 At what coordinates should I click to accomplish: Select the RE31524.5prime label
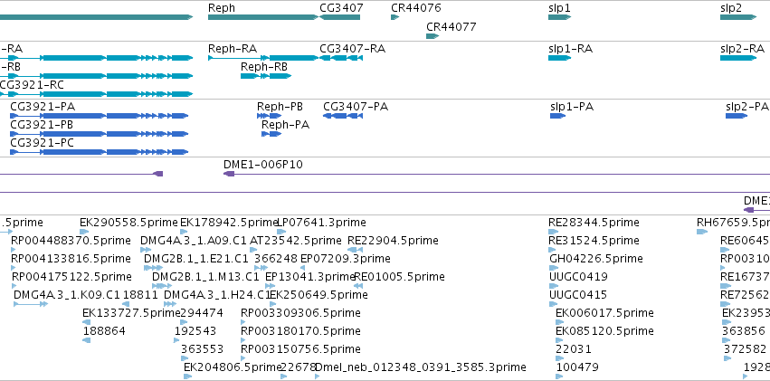(x=594, y=241)
